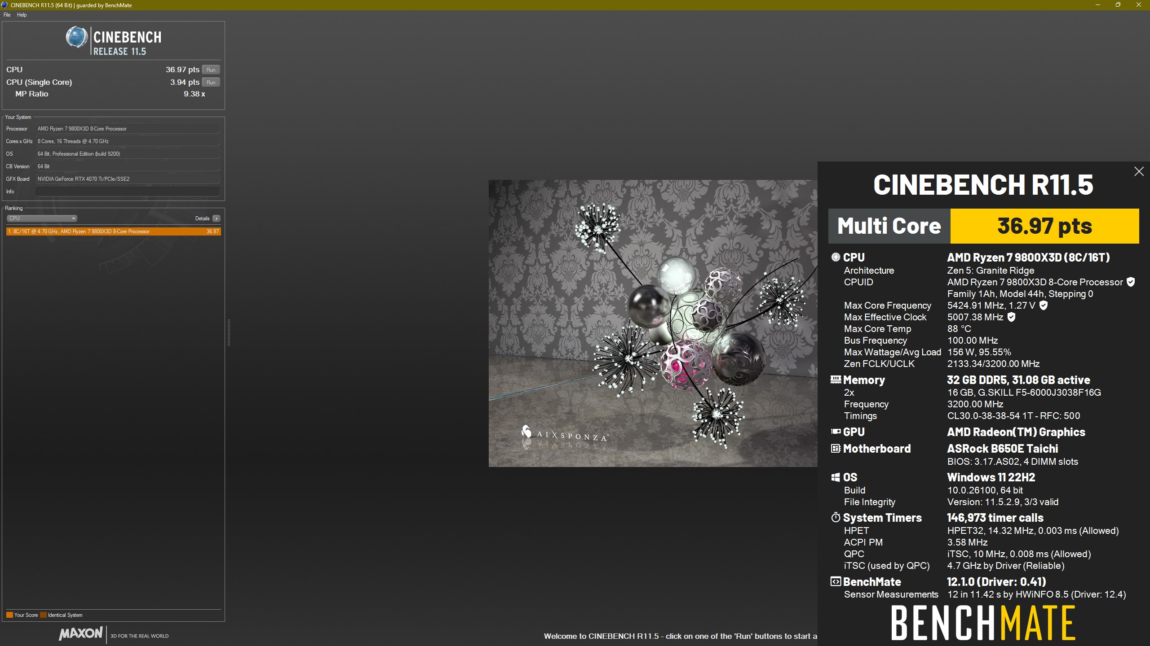This screenshot has width=1150, height=646.
Task: Click the MP Ratio 9.38 x value
Action: (194, 94)
